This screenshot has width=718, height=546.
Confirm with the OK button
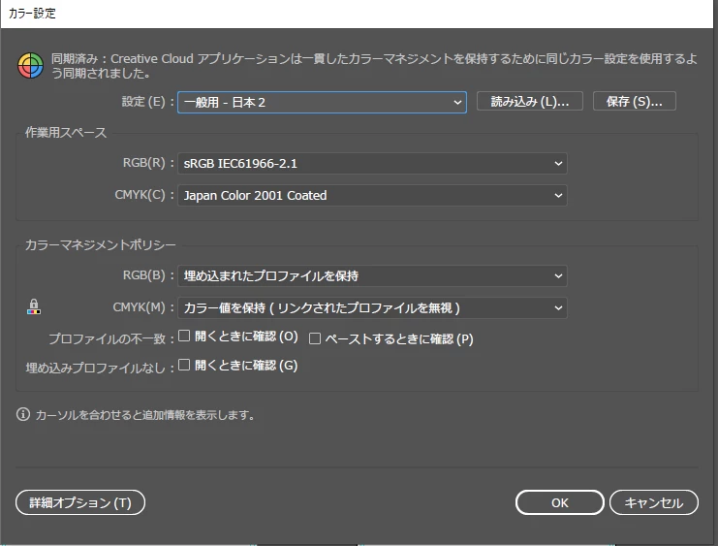pos(559,502)
